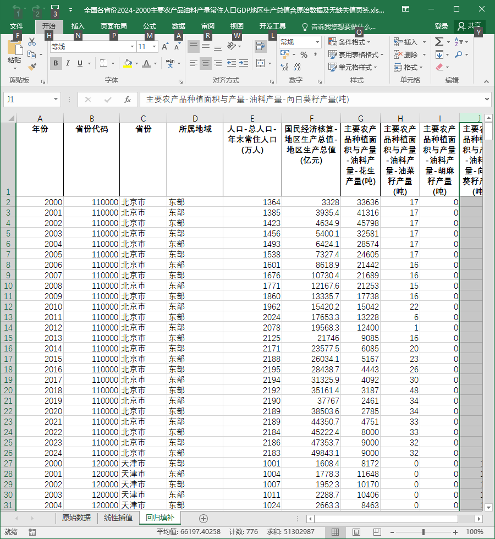Viewport: 495px width, 539px height.
Task: Click the 登录 sign-in link
Action: (x=441, y=26)
